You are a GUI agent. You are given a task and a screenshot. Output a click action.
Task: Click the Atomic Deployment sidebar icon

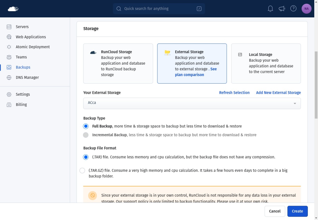(9, 47)
